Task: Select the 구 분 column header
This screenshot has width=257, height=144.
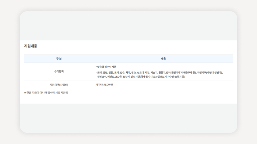Action: (x=59, y=59)
